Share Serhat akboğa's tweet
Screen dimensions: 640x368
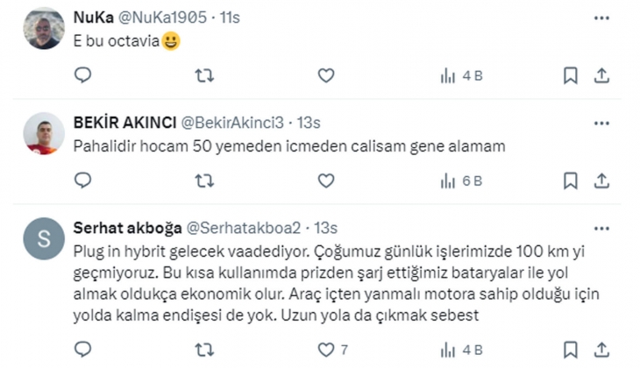(x=601, y=349)
